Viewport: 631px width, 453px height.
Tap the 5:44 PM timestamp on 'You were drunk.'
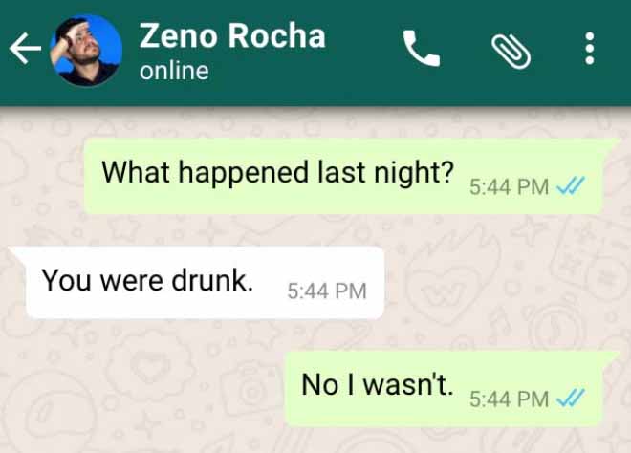[x=327, y=291]
